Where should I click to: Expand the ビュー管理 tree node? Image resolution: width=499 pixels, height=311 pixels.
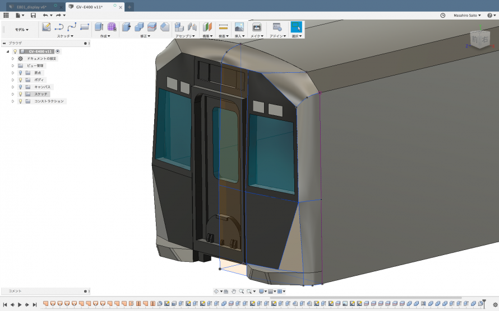point(13,65)
